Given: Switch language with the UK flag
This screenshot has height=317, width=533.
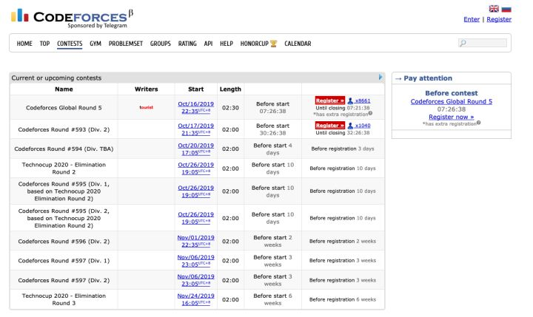Looking at the screenshot, I should (494, 9).
